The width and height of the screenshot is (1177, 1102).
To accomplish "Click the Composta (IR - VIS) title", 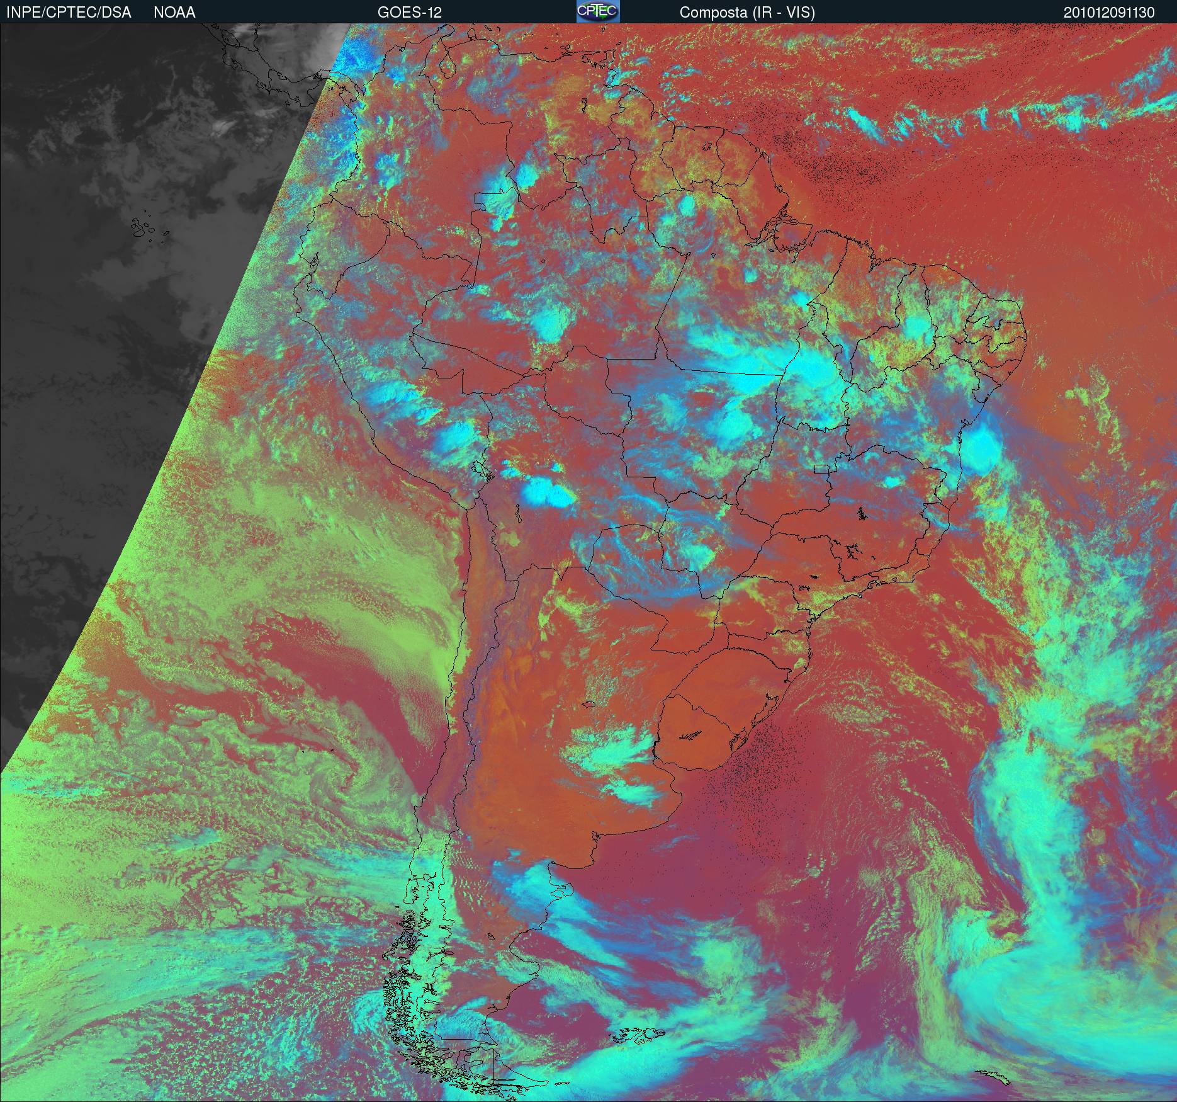I will pyautogui.click(x=747, y=13).
